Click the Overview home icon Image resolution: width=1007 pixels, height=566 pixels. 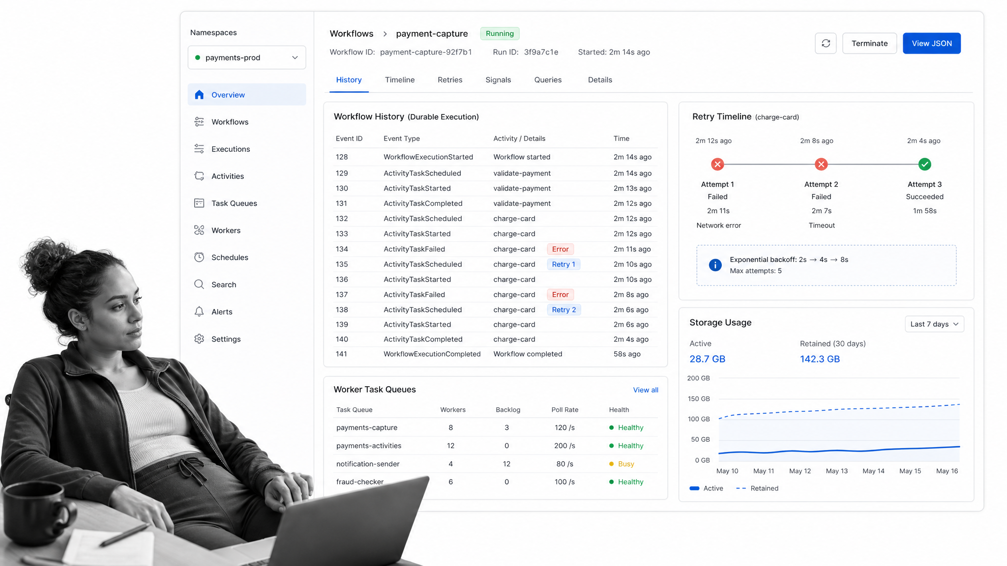point(199,95)
